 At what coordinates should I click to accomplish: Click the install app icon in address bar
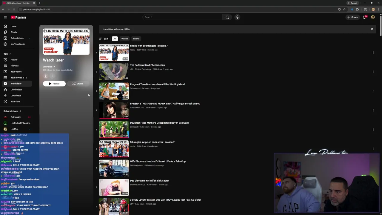(339, 9)
